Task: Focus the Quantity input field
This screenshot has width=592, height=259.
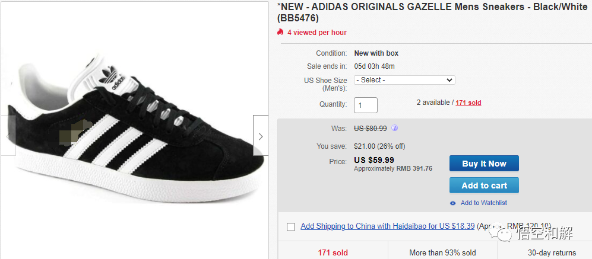Action: tap(366, 105)
